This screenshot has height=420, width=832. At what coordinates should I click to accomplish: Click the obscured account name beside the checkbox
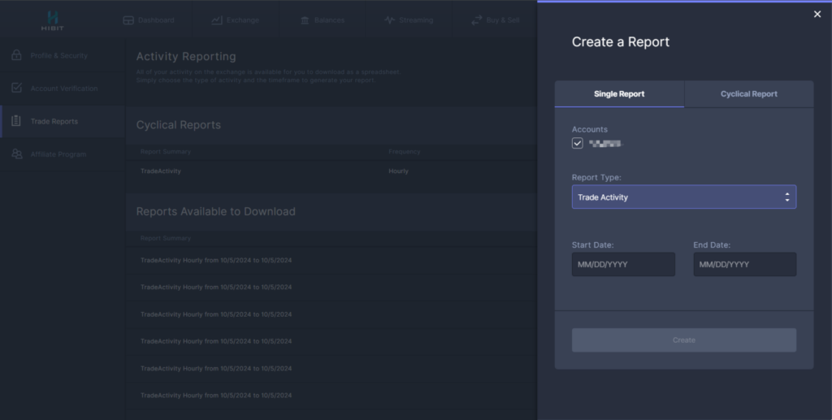(604, 143)
